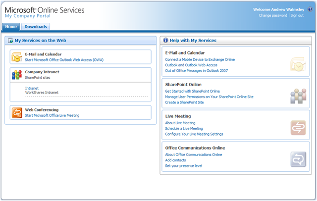Open Manage User Permissions on SharePoint Online Site
This screenshot has width=317, height=201.
pyautogui.click(x=209, y=97)
